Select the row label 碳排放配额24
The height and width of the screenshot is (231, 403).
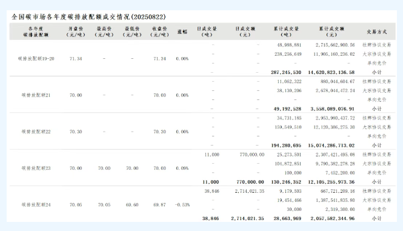click(36, 205)
